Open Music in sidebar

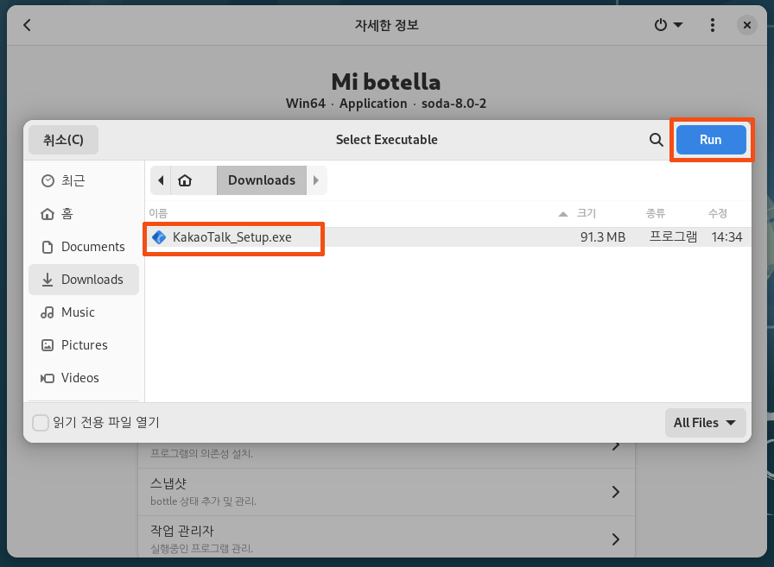point(84,312)
